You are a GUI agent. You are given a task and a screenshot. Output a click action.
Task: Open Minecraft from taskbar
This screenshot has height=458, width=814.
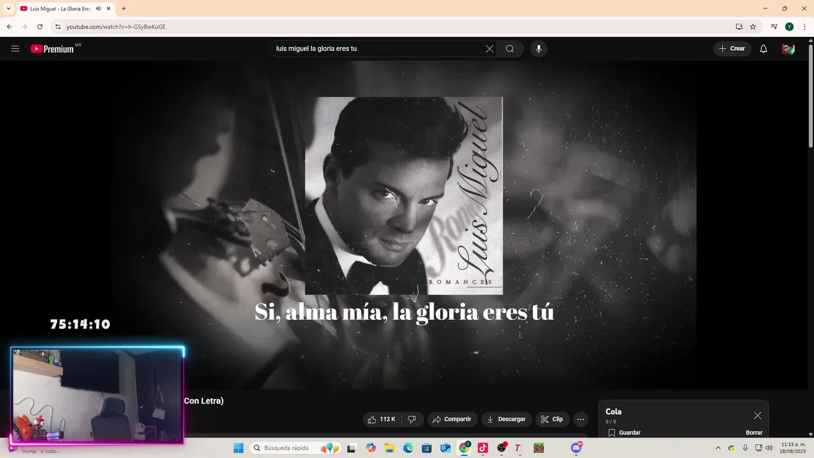539,448
